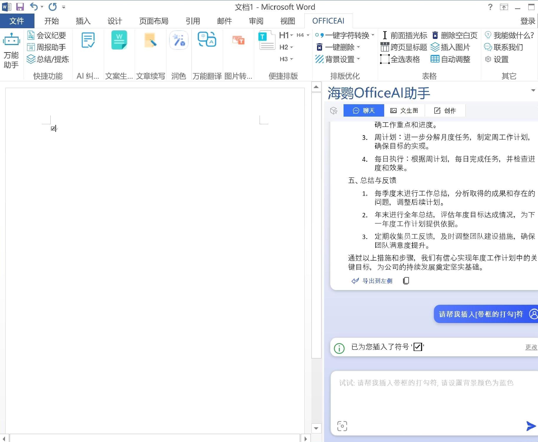This screenshot has height=442, width=538.
Task: Click 导出到左侧 link
Action: coord(372,281)
